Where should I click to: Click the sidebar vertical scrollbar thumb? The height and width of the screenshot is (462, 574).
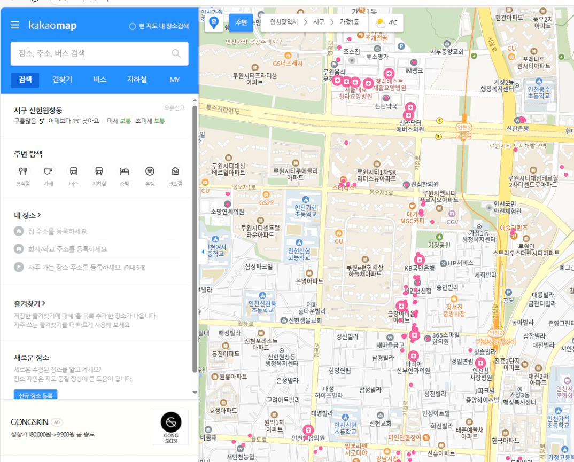(195, 239)
